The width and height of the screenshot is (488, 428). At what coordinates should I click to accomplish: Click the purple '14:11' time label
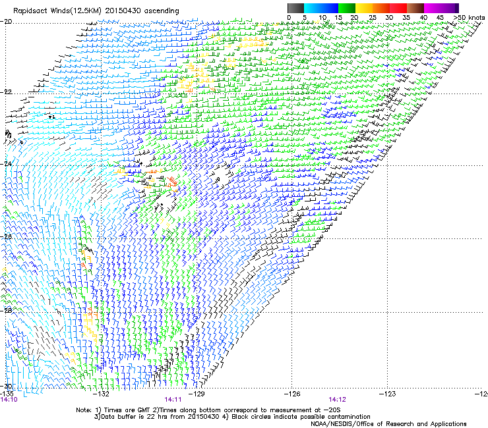(x=173, y=400)
